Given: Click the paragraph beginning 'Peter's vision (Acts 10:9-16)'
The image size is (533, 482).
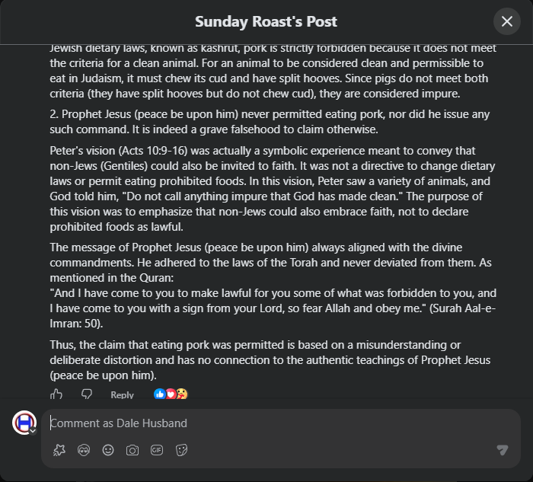Looking at the screenshot, I should pos(273,189).
